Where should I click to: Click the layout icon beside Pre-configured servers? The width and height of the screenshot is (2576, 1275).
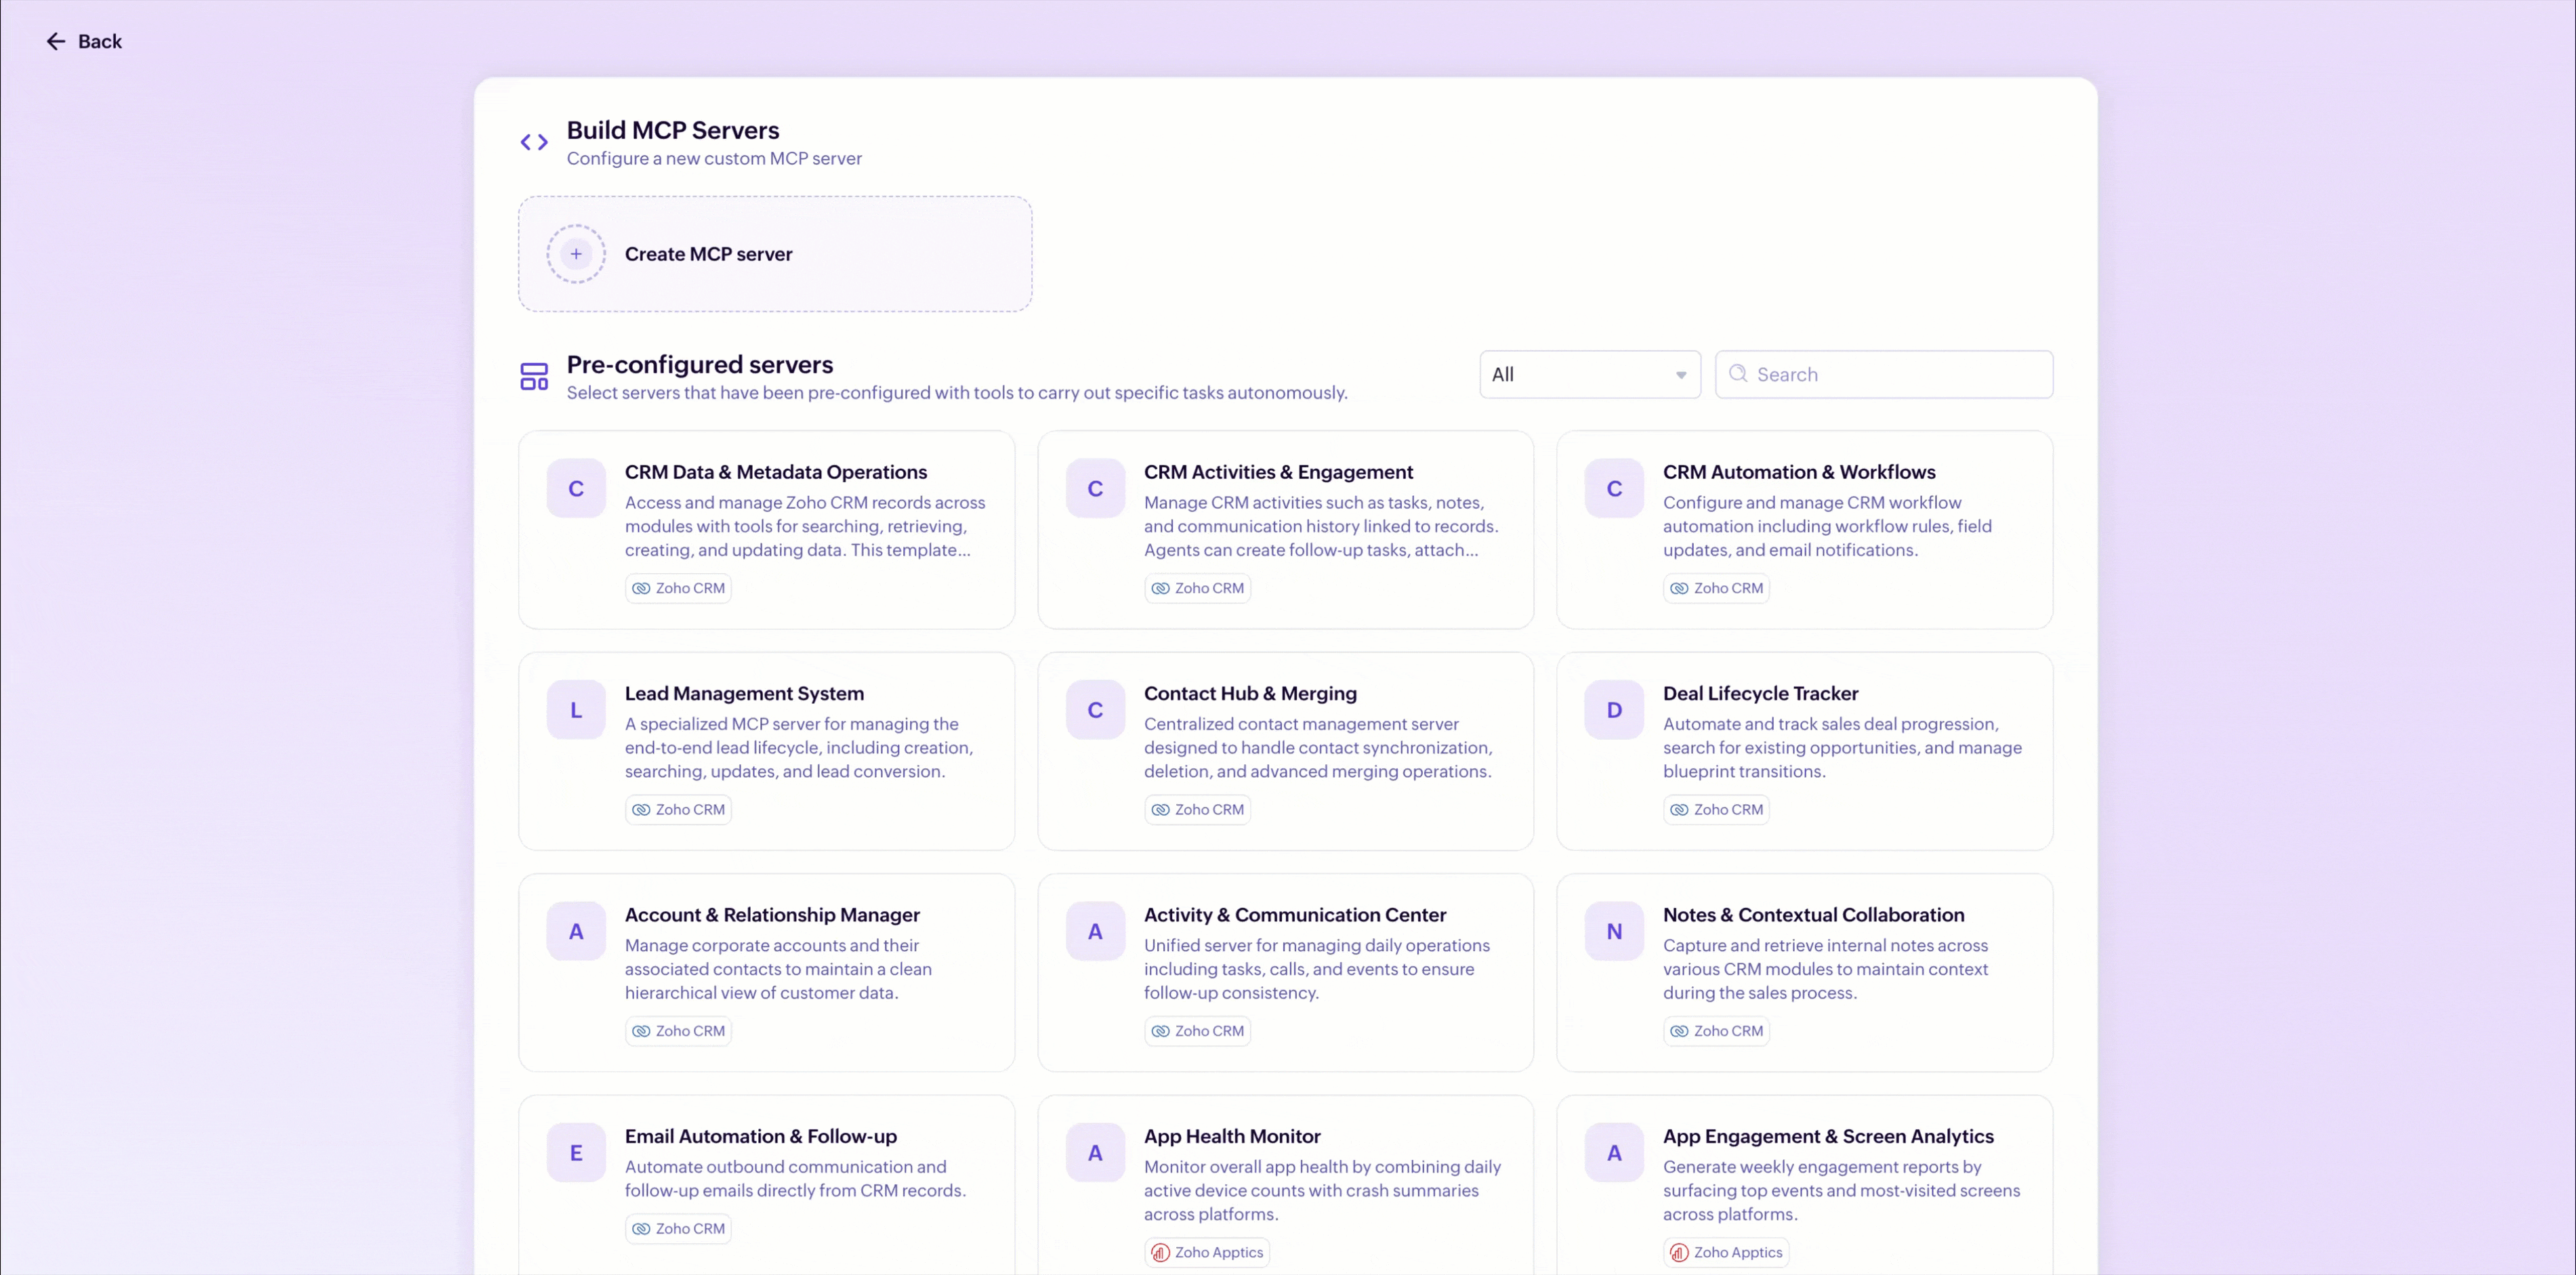534,376
